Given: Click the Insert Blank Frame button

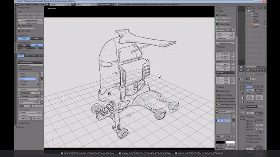Looking at the screenshot, I should point(31,20).
